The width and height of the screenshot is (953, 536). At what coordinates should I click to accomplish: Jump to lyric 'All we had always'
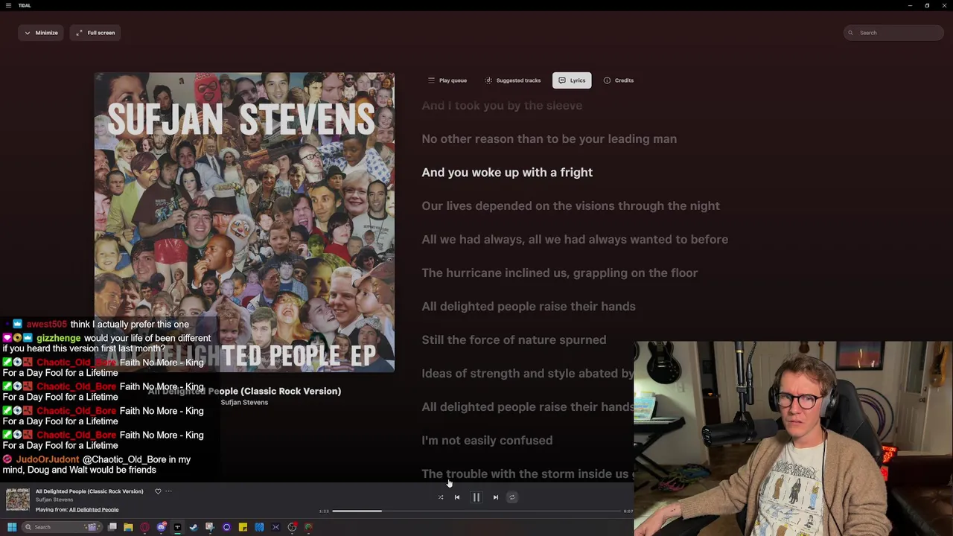tap(575, 240)
